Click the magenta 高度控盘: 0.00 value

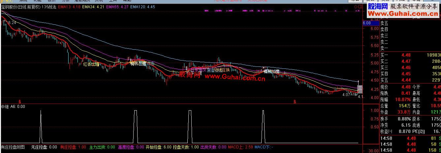click(x=131, y=147)
